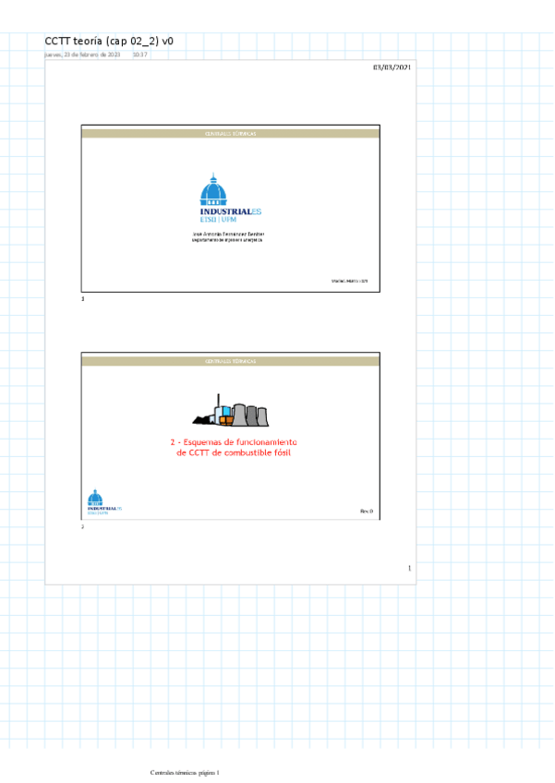This screenshot has width=555, height=783.
Task: Click the page title 'CCTT teoría (cap 02_2) v0'
Action: (109, 41)
